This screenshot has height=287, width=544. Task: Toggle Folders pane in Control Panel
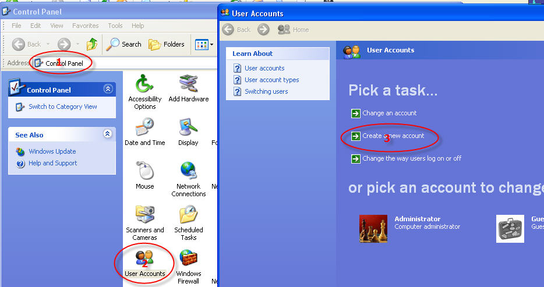pyautogui.click(x=167, y=44)
